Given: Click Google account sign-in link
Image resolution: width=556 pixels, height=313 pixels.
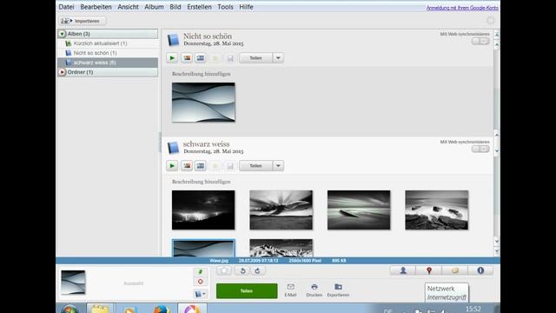Looking at the screenshot, I should [x=462, y=8].
